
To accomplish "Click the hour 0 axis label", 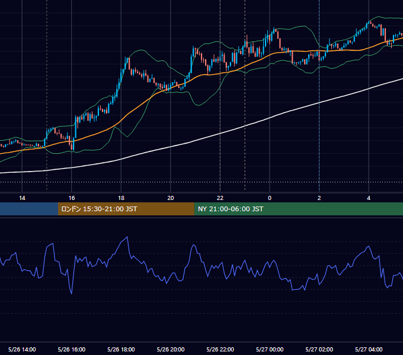I will 270,198.
